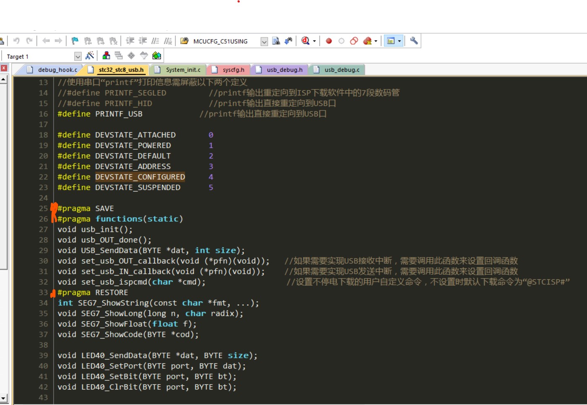
Task: Click LED40_SetPort on line 40
Action: click(112, 366)
